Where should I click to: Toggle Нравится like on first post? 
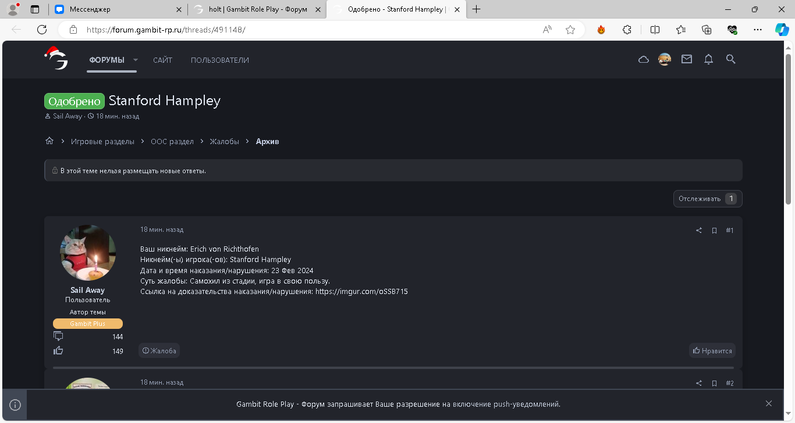[712, 351]
